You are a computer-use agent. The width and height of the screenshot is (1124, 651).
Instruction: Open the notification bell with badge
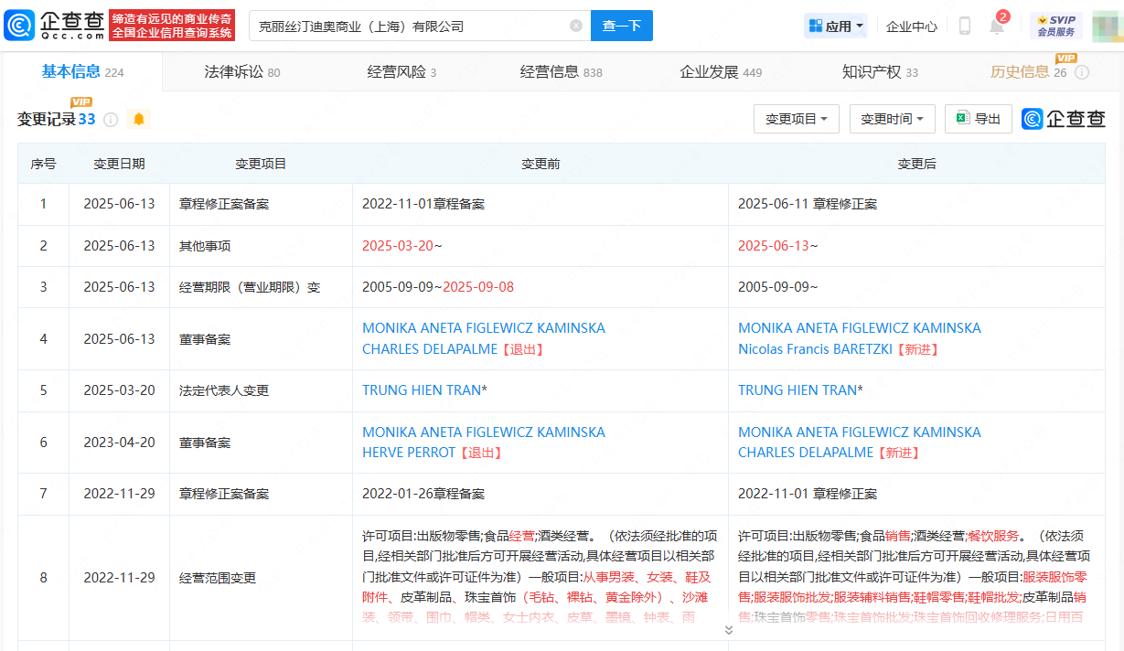click(x=997, y=26)
